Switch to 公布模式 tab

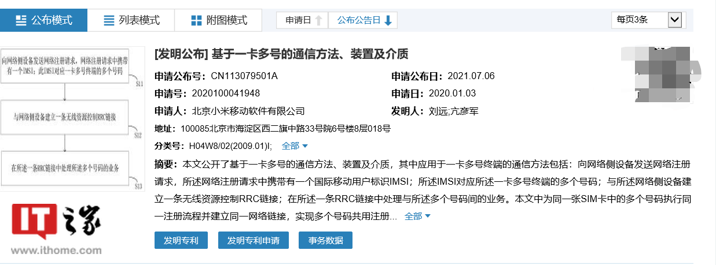pos(43,20)
